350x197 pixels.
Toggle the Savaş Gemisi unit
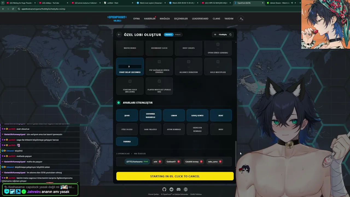point(197,115)
